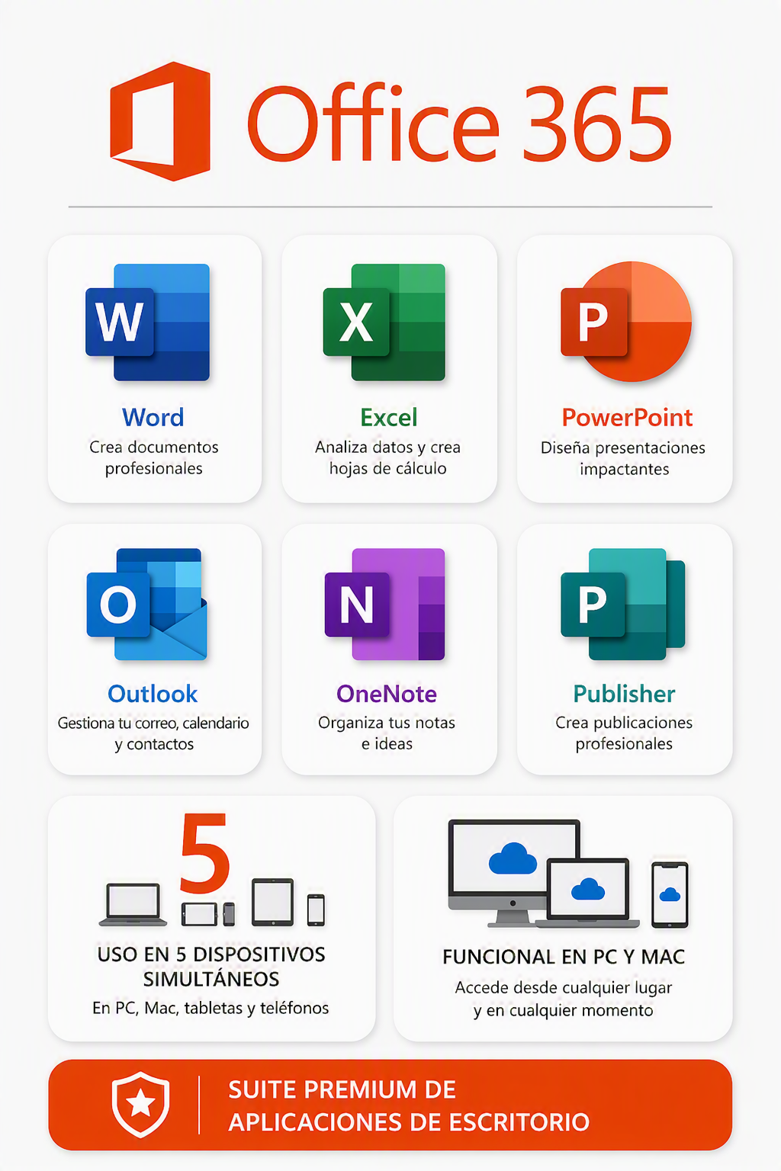Click 'FUNCIONAL EN PC Y MAC' heading
Viewport: 781px width, 1171px height.
564,957
